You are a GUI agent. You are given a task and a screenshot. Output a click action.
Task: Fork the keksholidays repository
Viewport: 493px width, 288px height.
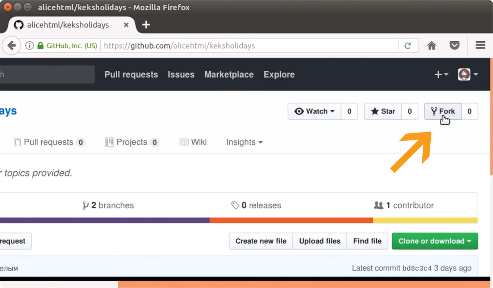coord(443,111)
